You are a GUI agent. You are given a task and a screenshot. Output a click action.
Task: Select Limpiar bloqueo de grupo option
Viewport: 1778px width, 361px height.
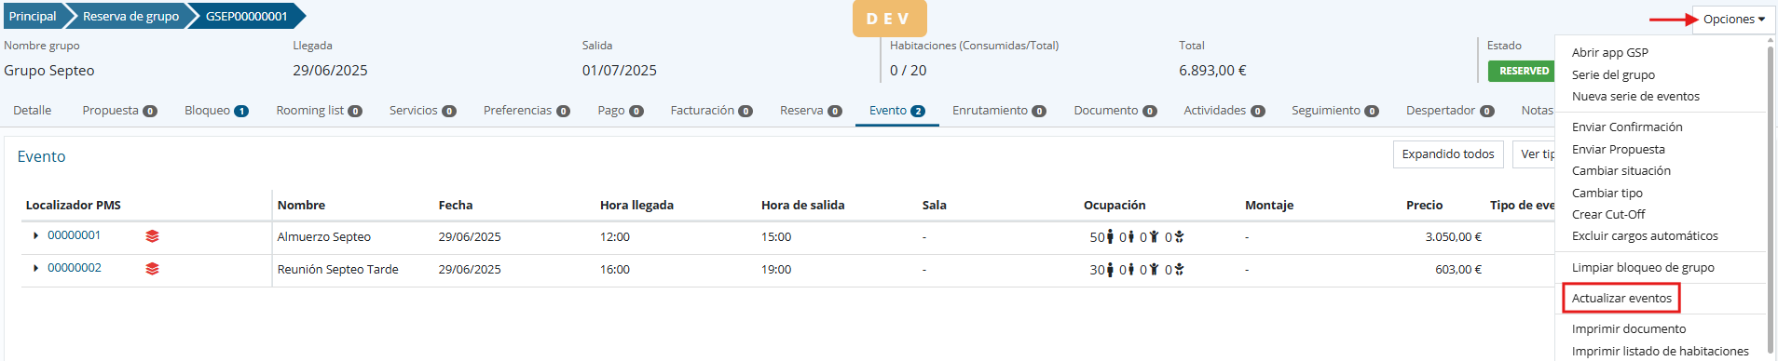(1643, 267)
